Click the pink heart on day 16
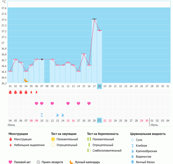 89,103
